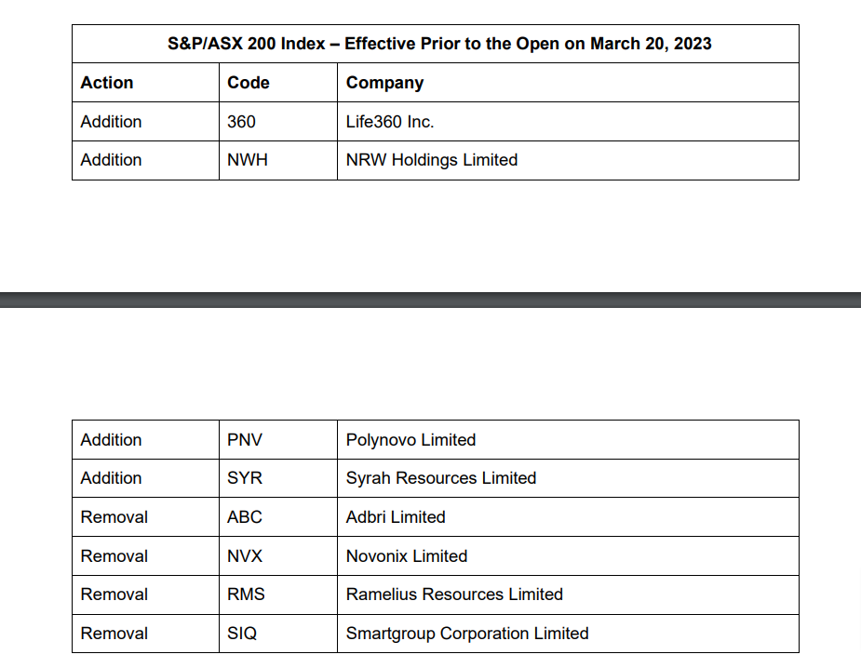861x668 pixels.
Task: Select the NVX code cell
Action: pyautogui.click(x=245, y=556)
